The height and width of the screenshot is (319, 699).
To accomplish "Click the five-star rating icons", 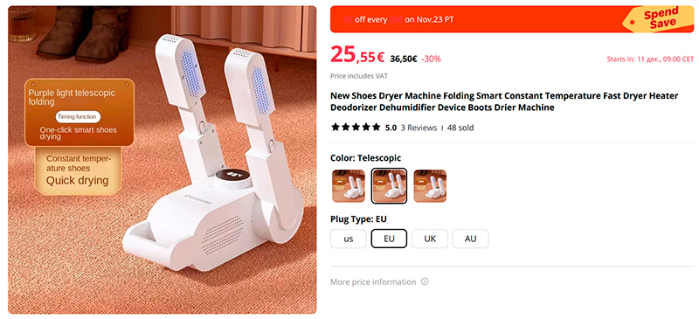I will tap(356, 128).
